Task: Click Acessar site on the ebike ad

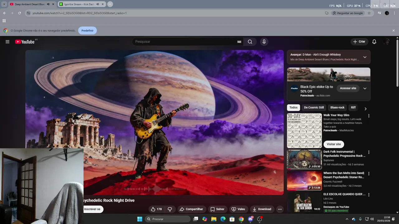Action: point(348,88)
